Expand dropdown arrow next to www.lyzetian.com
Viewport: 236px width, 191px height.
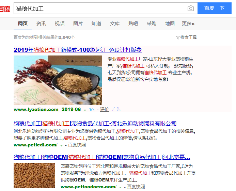[x=85, y=110]
